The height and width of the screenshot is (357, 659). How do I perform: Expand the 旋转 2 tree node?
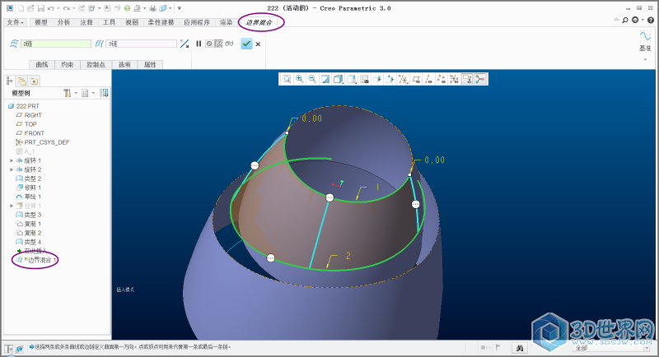(x=12, y=169)
